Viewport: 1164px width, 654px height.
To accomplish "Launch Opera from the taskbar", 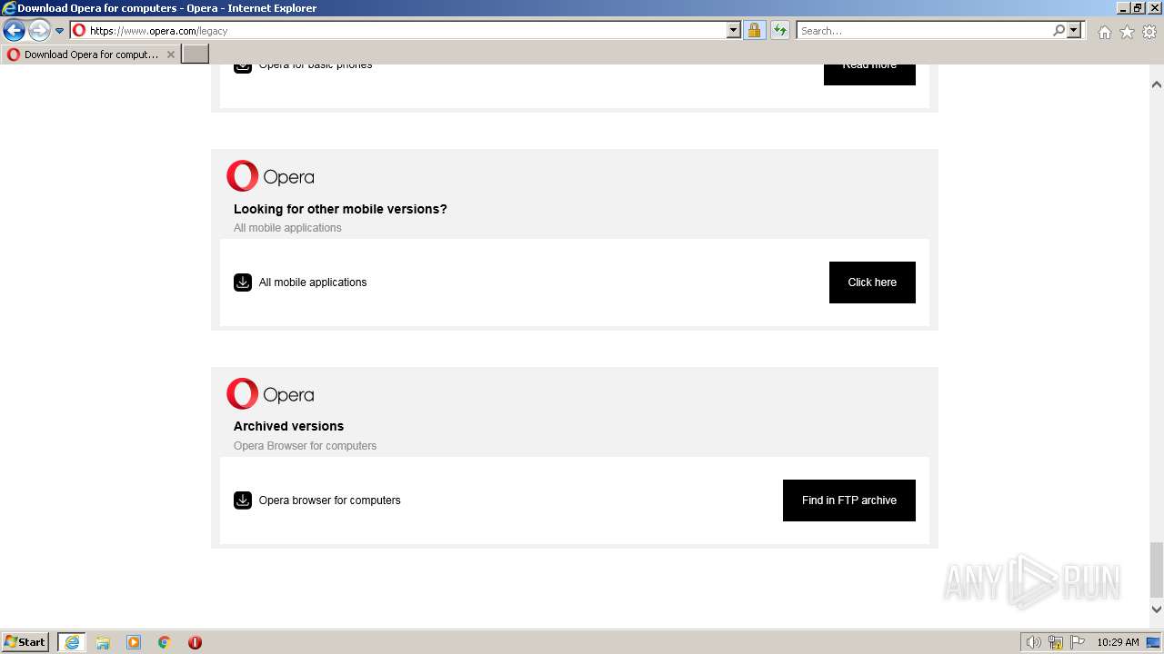I will click(195, 642).
